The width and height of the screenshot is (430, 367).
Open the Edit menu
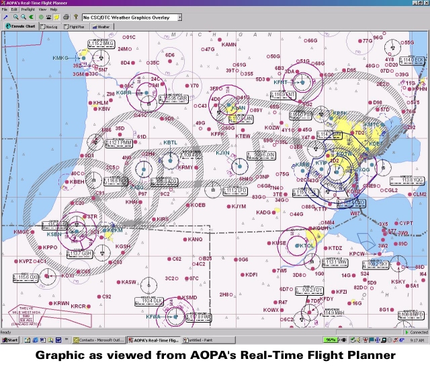(14, 9)
